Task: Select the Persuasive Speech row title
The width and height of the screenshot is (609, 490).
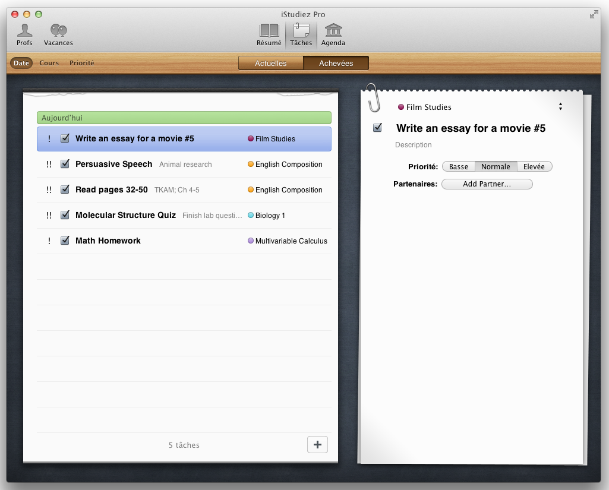Action: [x=114, y=164]
